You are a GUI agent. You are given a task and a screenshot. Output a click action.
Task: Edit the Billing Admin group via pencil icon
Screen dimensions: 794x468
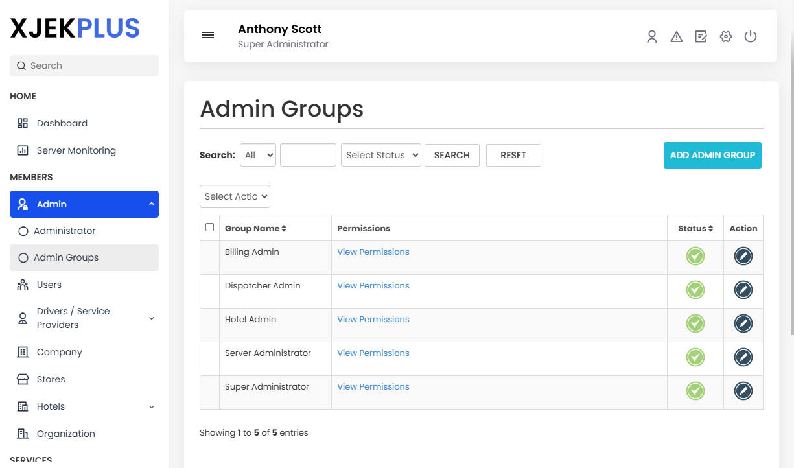point(743,256)
